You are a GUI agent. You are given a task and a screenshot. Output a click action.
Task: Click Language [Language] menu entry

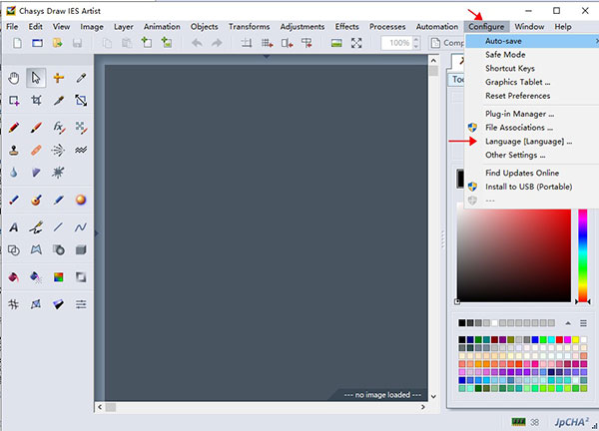528,142
